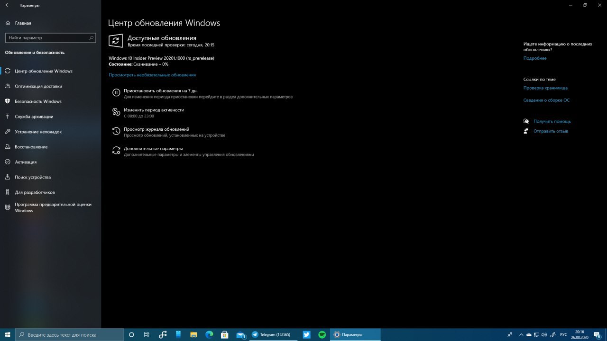
Task: Minimize the Параметры window
Action: pyautogui.click(x=570, y=5)
